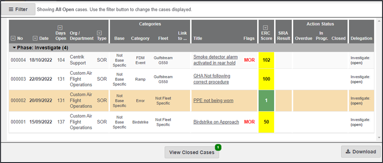Click the scrollbar down arrow
The height and width of the screenshot is (163, 383).
[379, 137]
